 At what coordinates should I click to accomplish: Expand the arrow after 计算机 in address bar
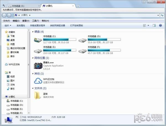point(30,15)
